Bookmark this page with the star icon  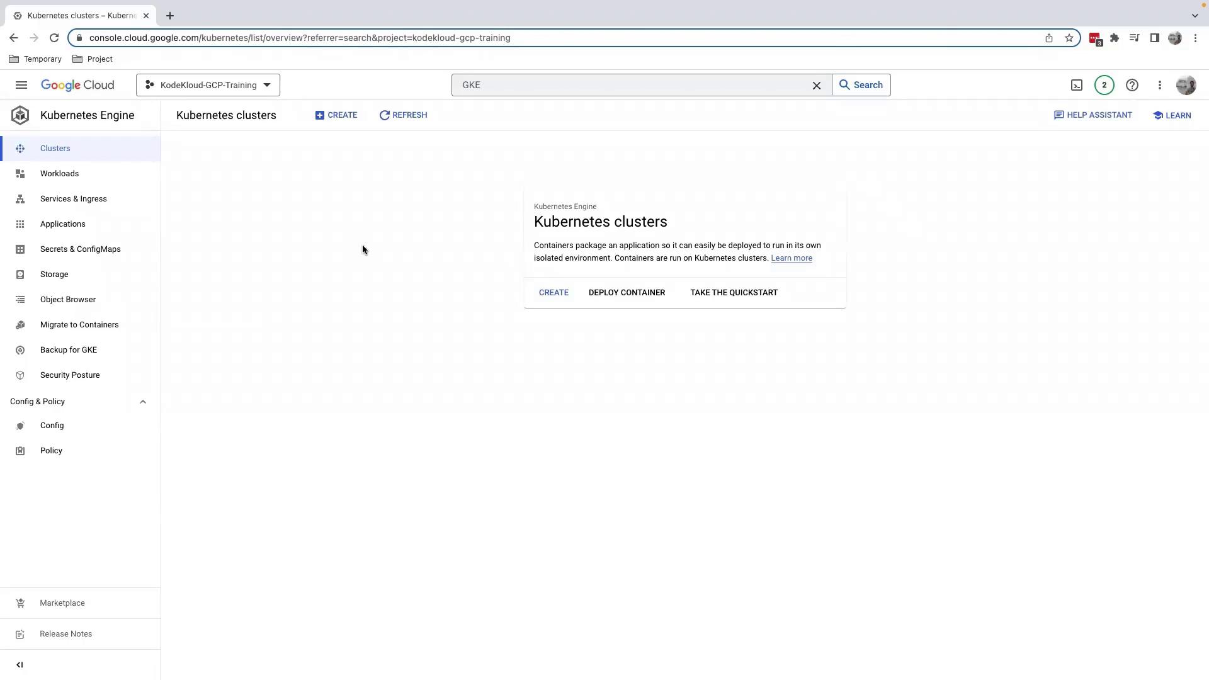click(1069, 38)
